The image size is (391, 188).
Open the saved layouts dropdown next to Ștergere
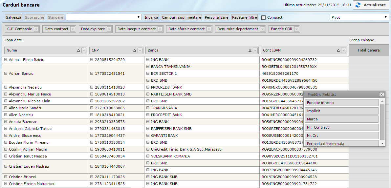[104, 17]
